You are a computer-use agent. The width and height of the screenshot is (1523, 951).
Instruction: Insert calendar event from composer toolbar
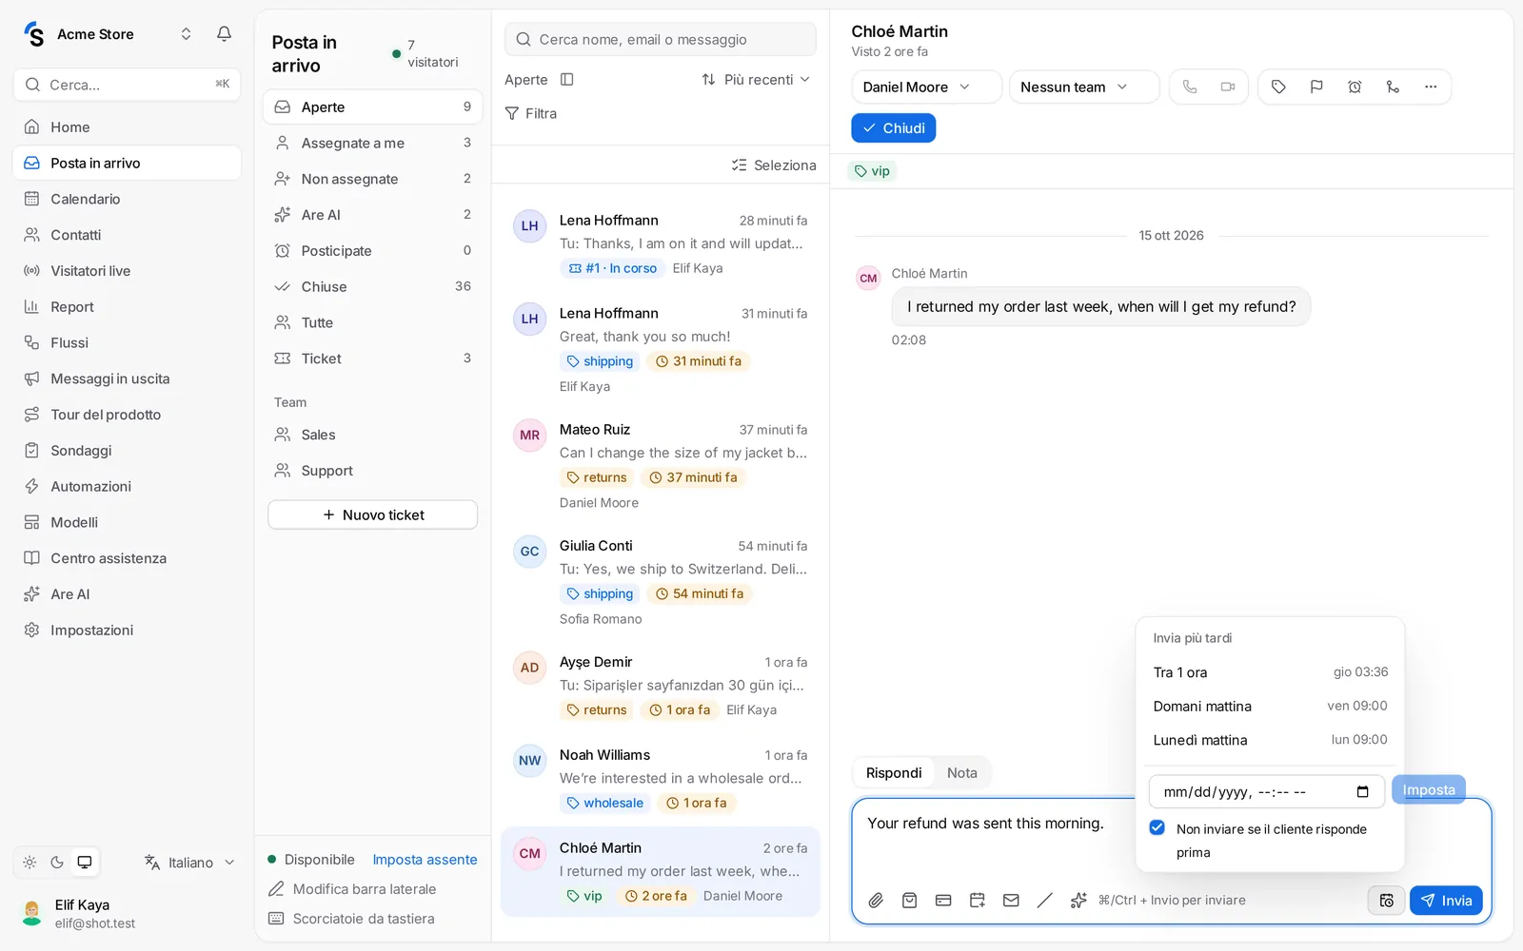click(x=978, y=900)
